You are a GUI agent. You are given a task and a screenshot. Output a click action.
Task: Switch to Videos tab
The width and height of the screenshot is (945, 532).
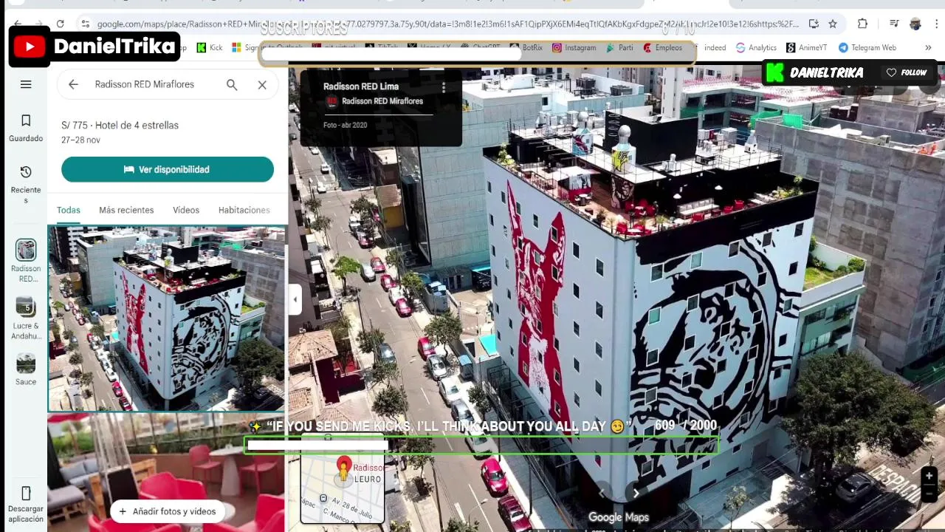[x=186, y=210]
